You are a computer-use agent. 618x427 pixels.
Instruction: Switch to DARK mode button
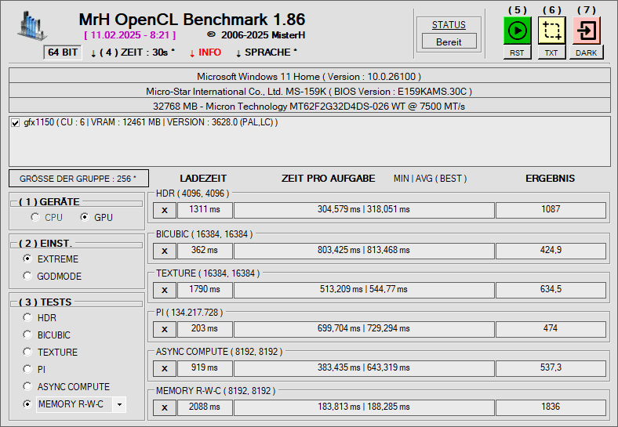587,52
